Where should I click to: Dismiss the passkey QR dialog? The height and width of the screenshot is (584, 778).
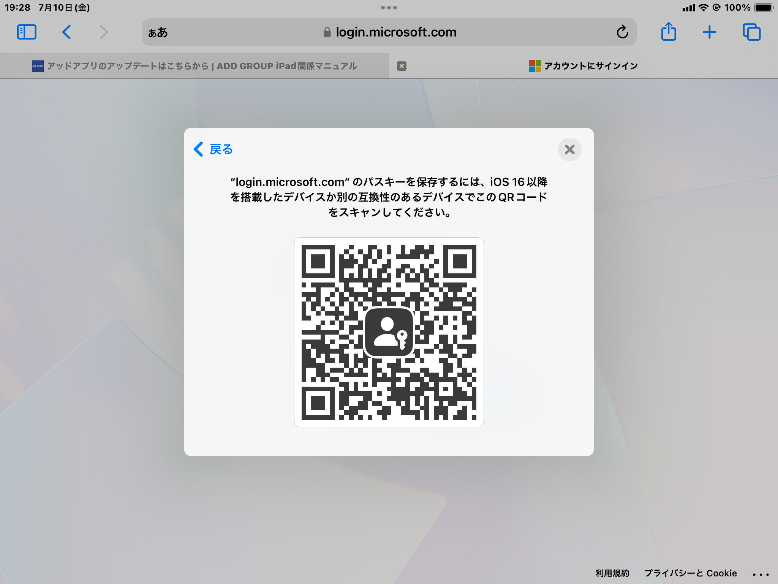click(569, 149)
